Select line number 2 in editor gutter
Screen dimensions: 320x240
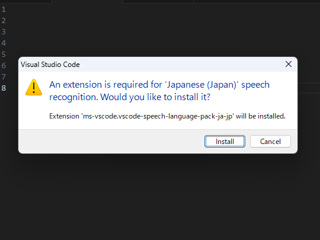coord(4,21)
